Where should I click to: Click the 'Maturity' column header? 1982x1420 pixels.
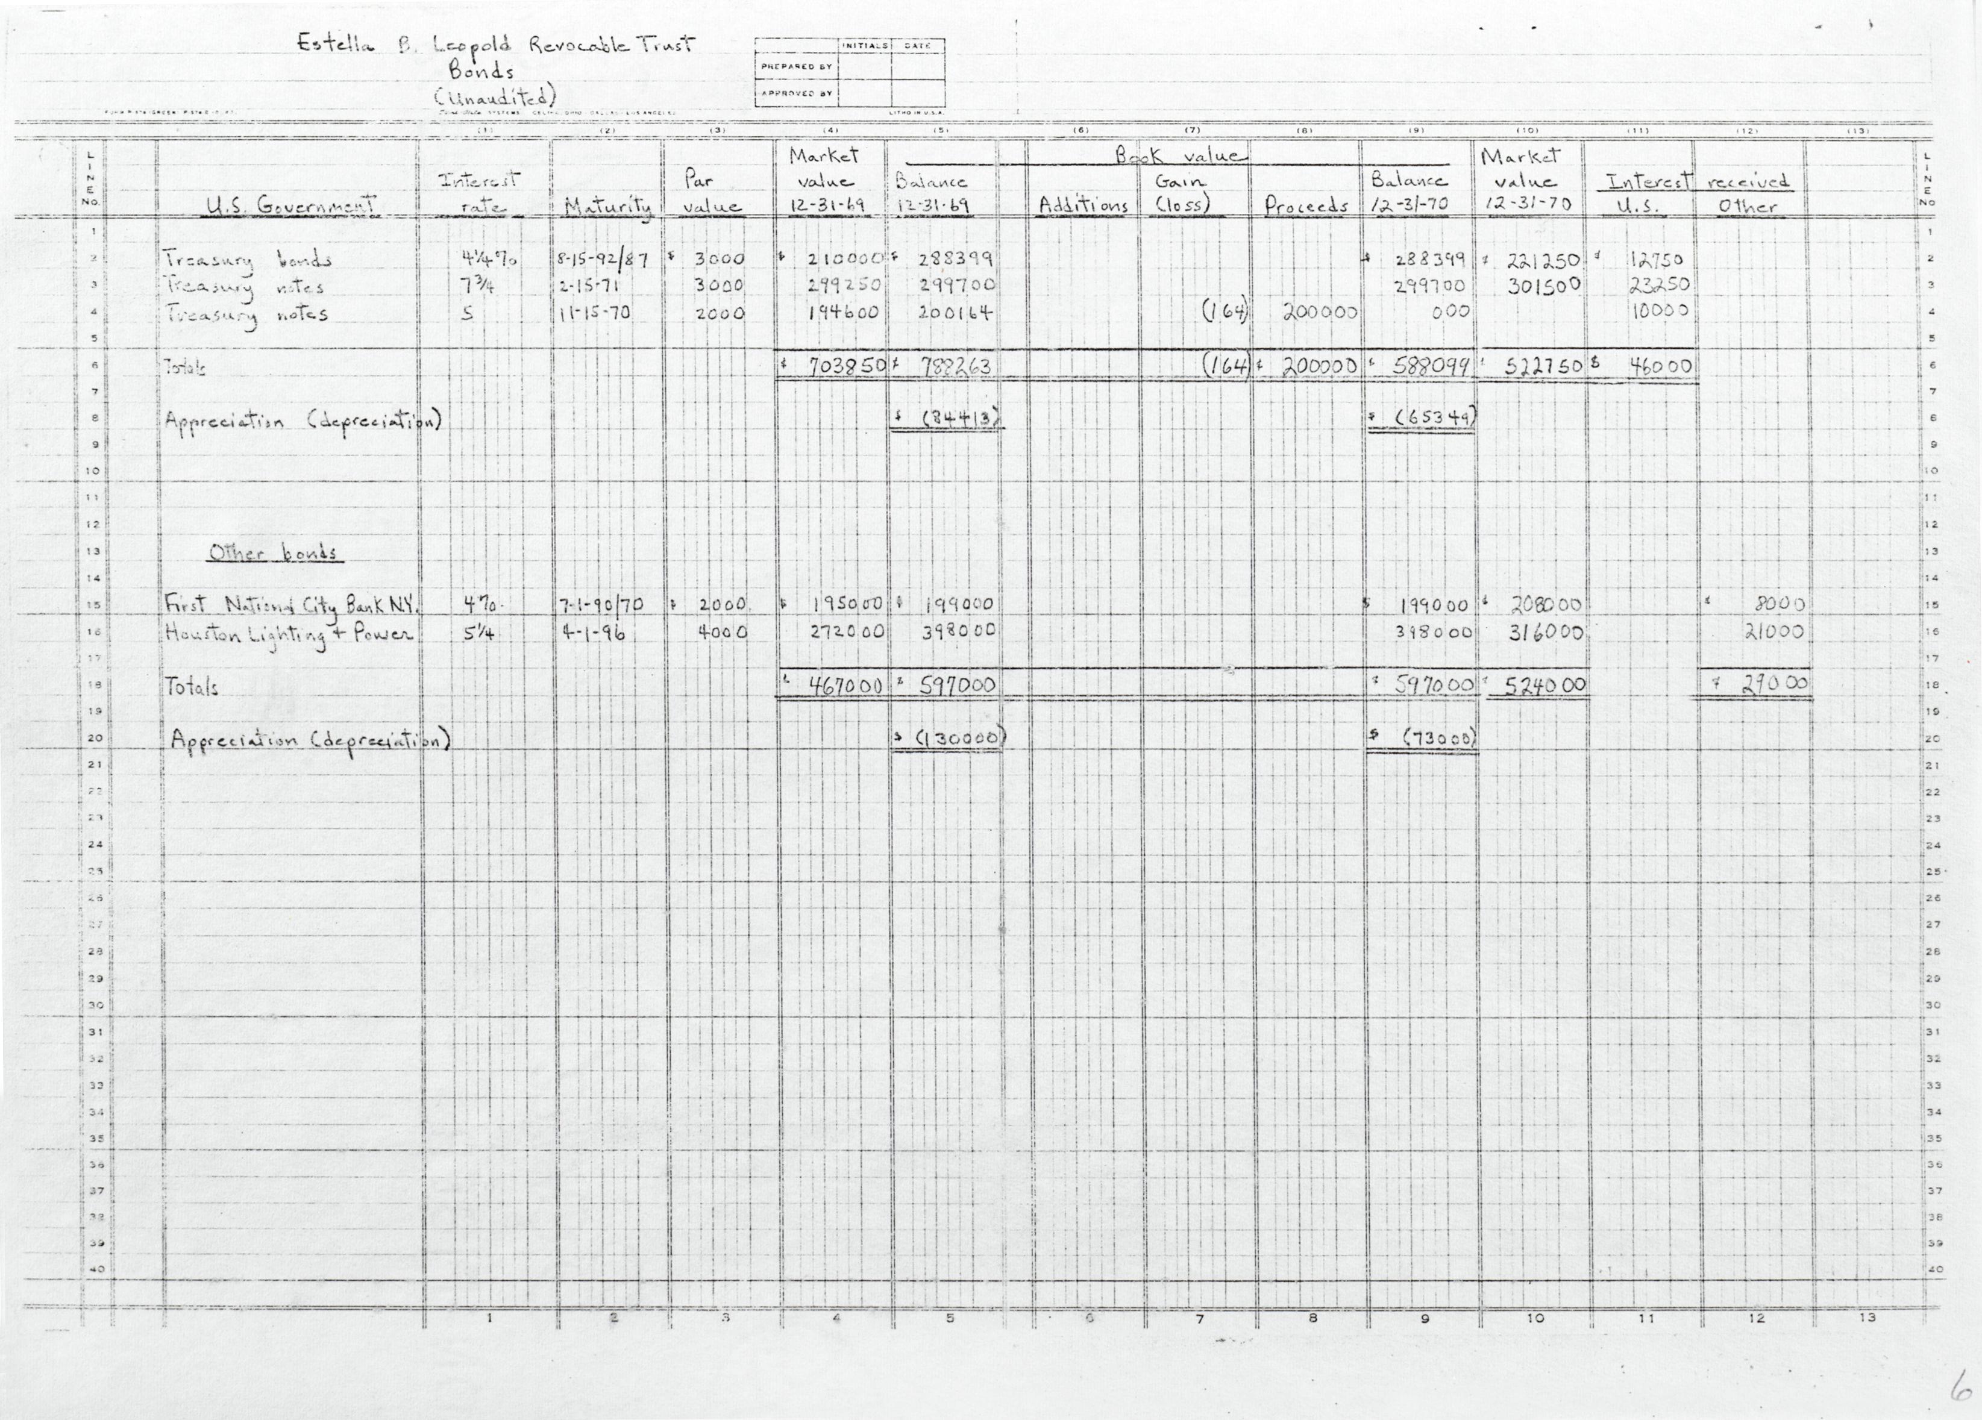pos(607,207)
